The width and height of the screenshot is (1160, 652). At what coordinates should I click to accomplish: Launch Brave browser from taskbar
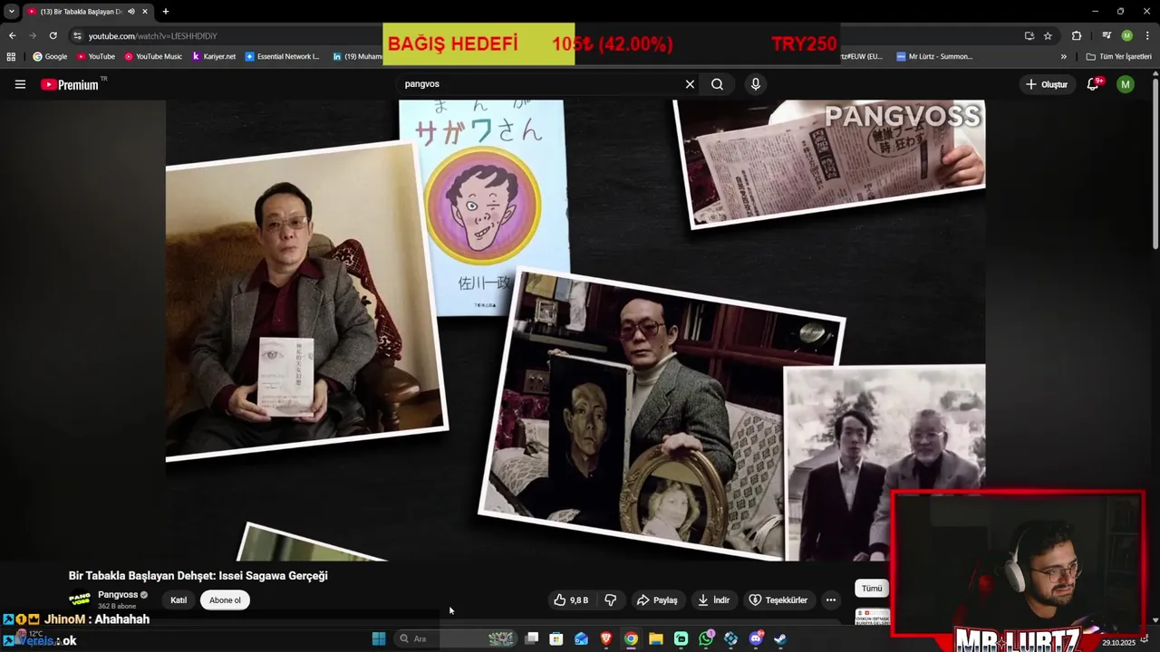click(606, 638)
